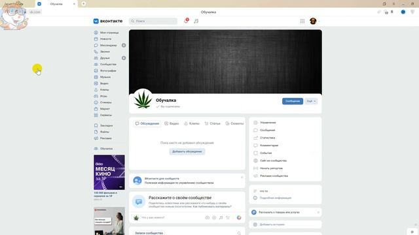Attach music note icon in the post box
The height and width of the screenshot is (235, 419).
click(221, 217)
